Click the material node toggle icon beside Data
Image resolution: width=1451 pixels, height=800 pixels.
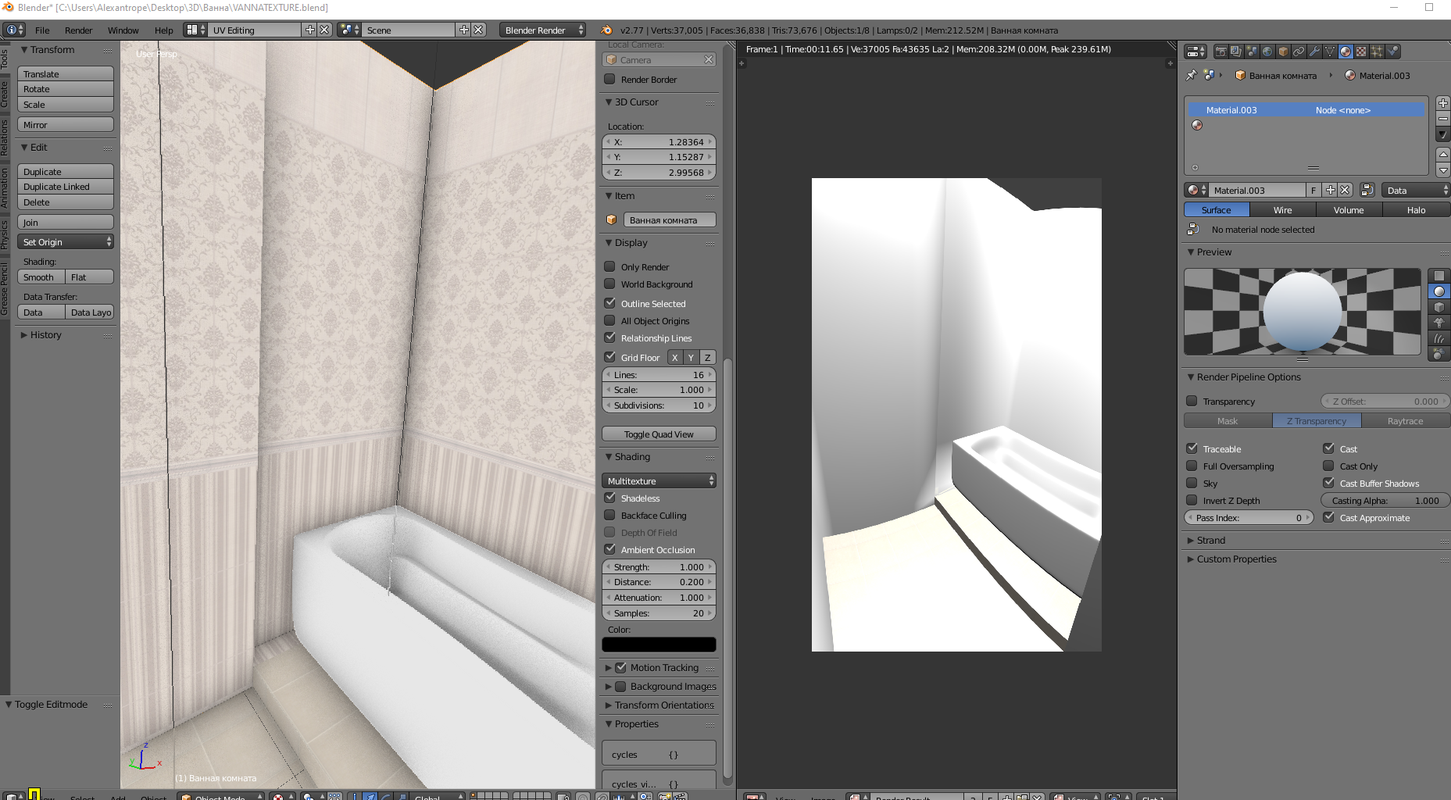[x=1367, y=190]
